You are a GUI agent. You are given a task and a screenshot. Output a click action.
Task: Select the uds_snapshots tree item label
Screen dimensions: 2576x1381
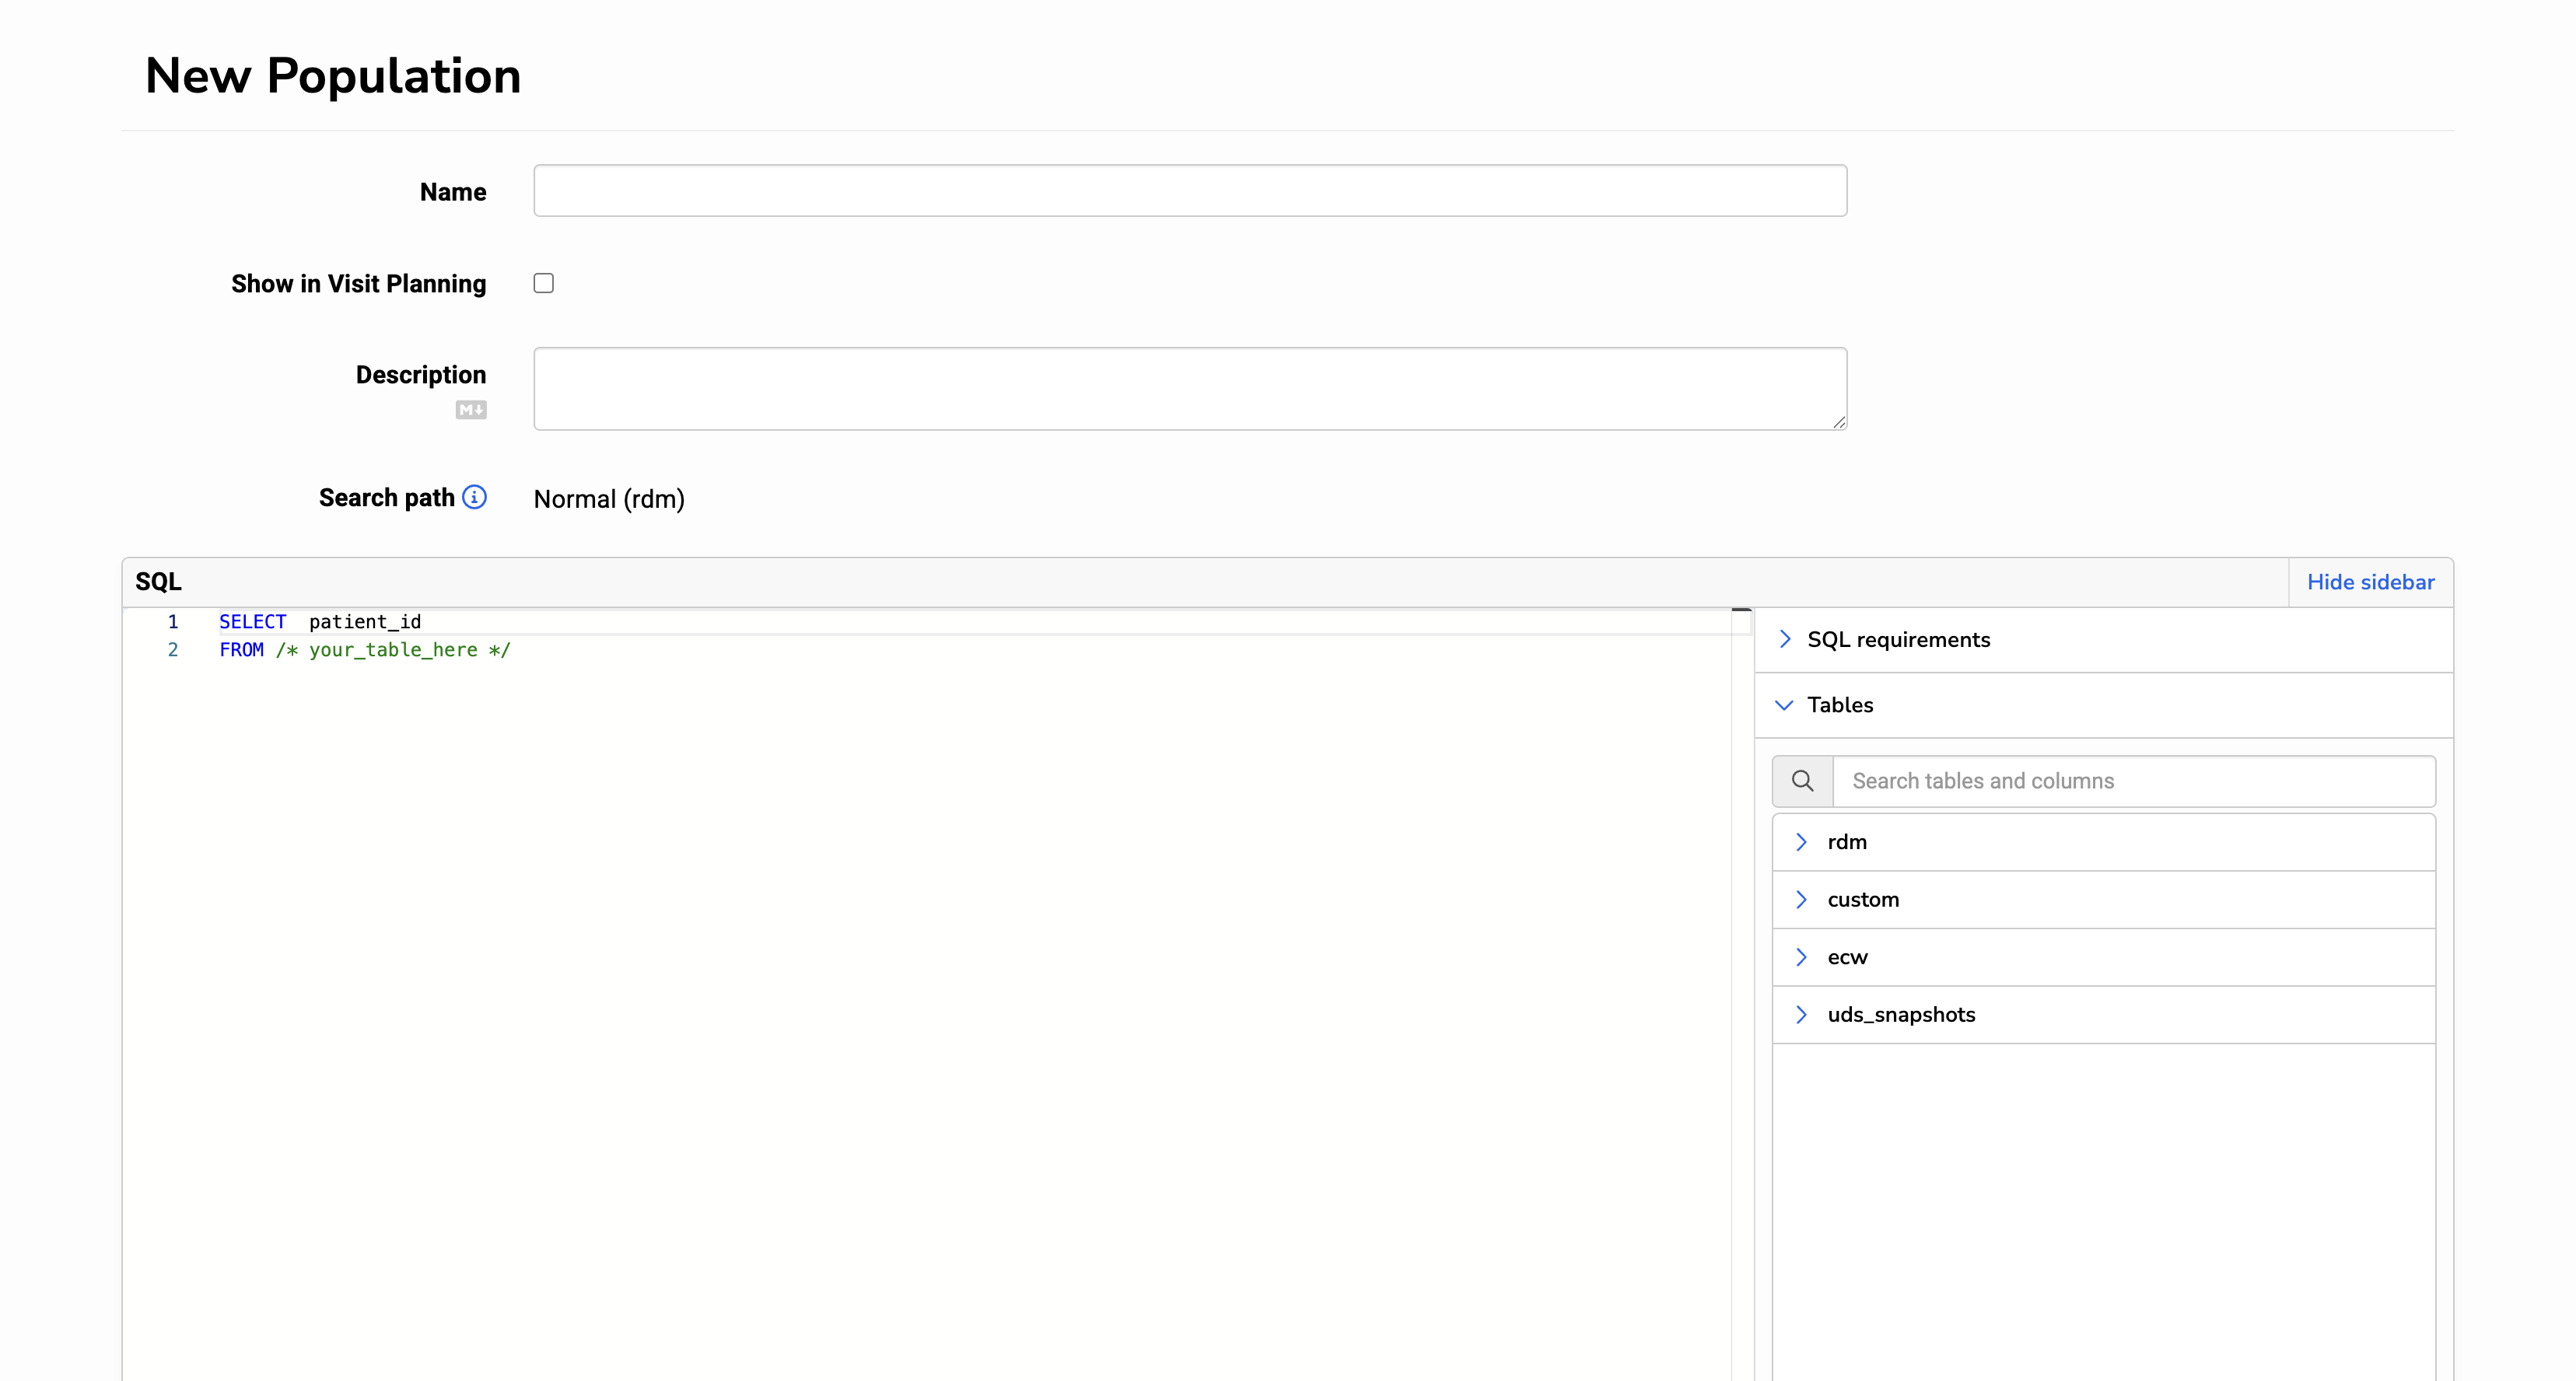[1901, 1014]
